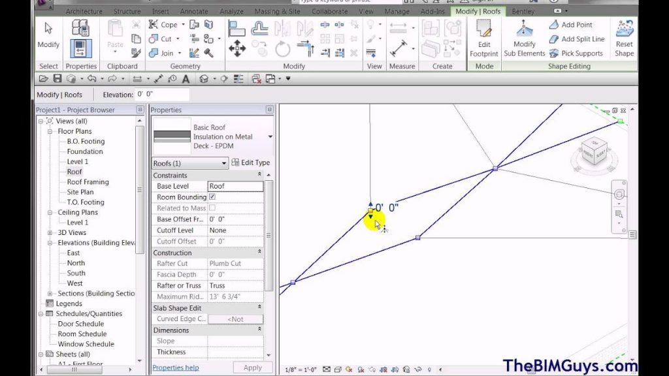This screenshot has width=669, height=376.
Task: Open the Roofs (1) selector dropdown
Action: [224, 163]
